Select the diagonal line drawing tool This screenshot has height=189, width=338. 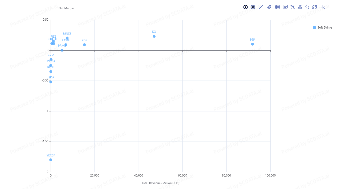pos(261,7)
